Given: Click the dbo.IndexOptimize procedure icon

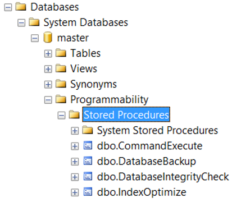Looking at the screenshot, I should 88,191.
